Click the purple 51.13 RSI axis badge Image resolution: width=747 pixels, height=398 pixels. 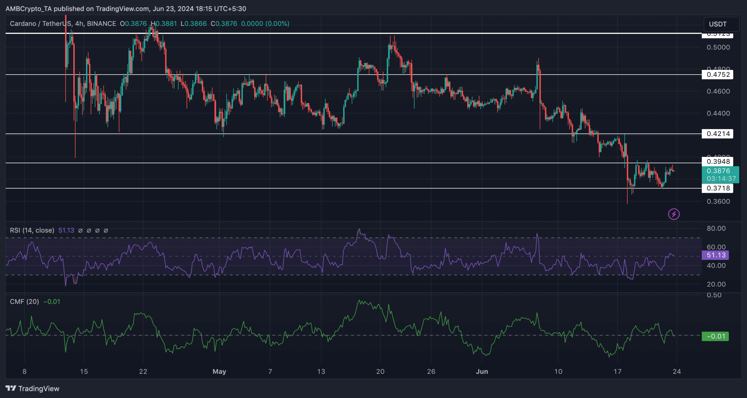click(x=716, y=255)
